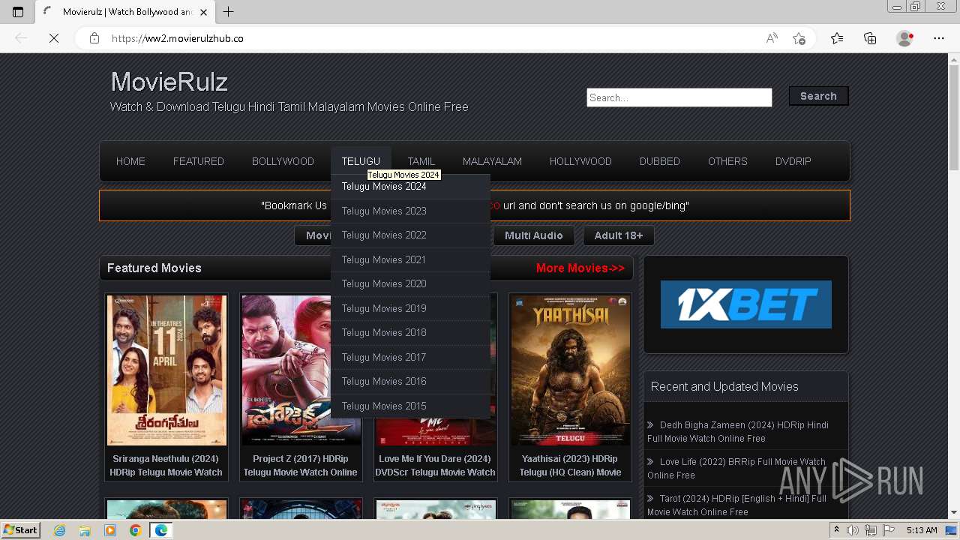The width and height of the screenshot is (960, 540).
Task: Choose Telugu Movies 2018 entry
Action: 410,333
